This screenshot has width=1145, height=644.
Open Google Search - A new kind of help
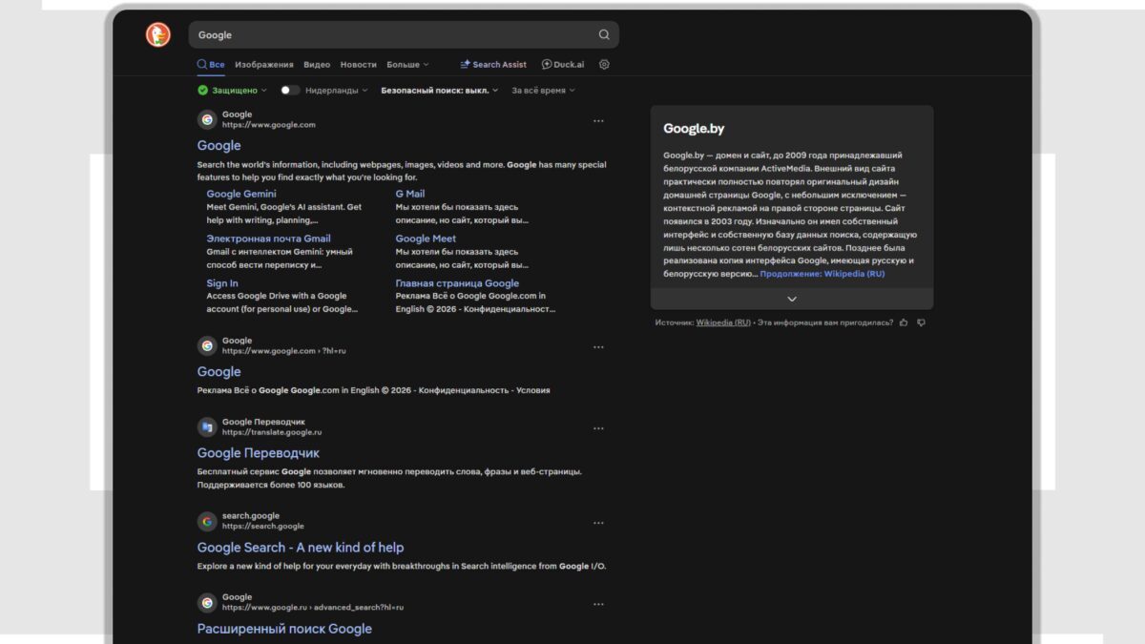point(300,548)
